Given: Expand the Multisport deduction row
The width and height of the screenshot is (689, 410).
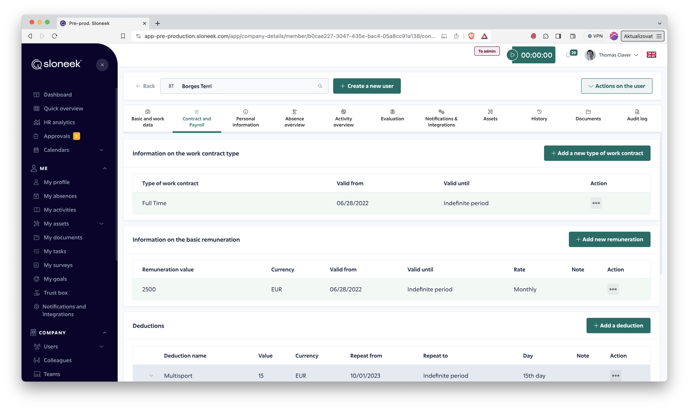Looking at the screenshot, I should tap(151, 376).
